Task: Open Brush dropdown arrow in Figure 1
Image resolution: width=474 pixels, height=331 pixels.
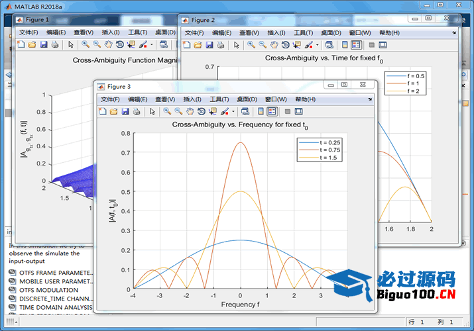Action: click(152, 45)
